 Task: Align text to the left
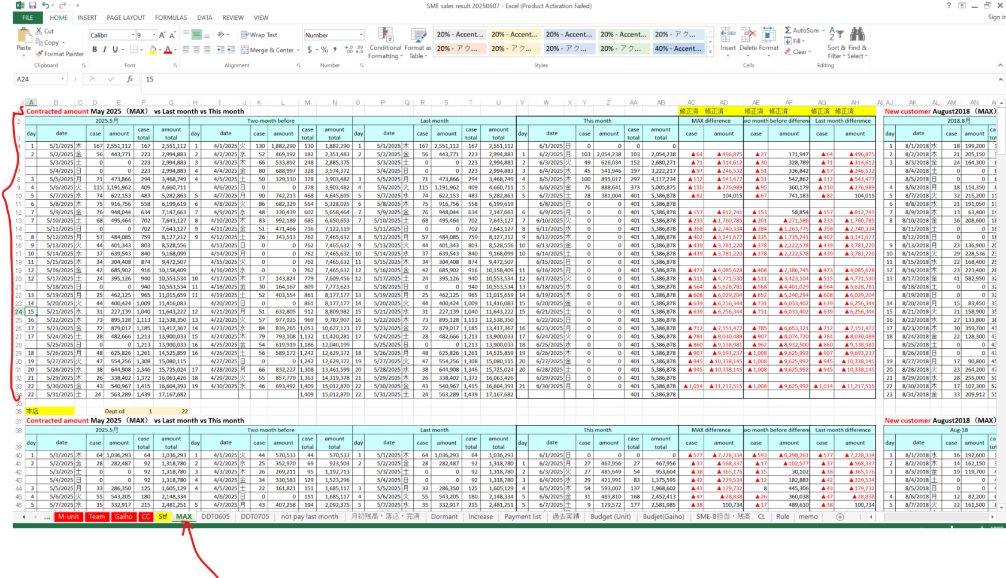click(186, 50)
